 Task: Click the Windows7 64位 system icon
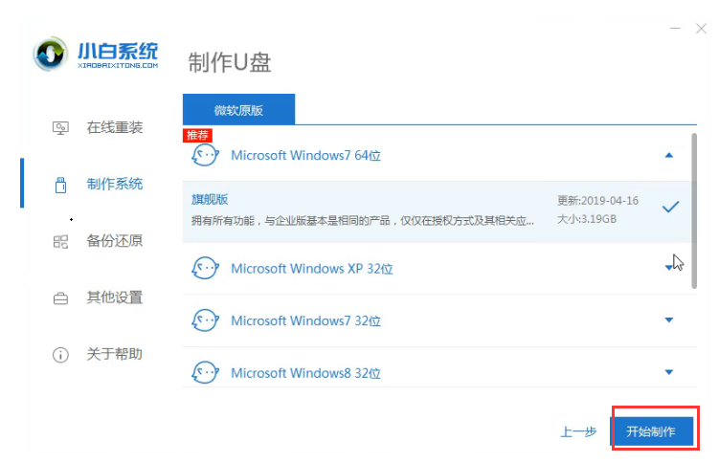click(x=205, y=155)
